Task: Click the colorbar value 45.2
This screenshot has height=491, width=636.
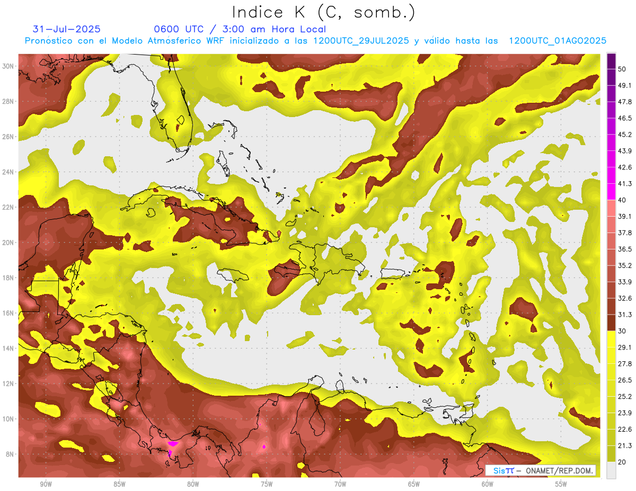Action: tap(625, 135)
